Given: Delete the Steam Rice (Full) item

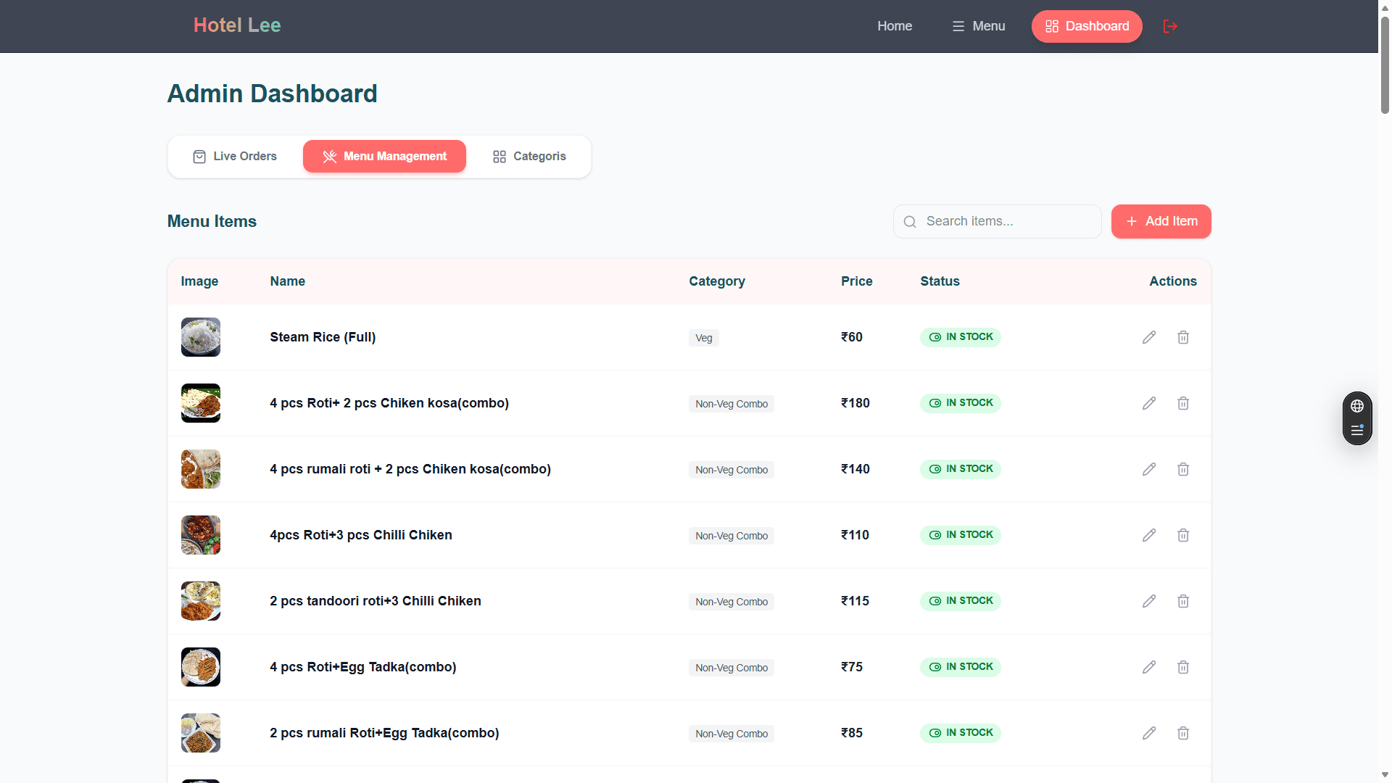Looking at the screenshot, I should 1183,337.
